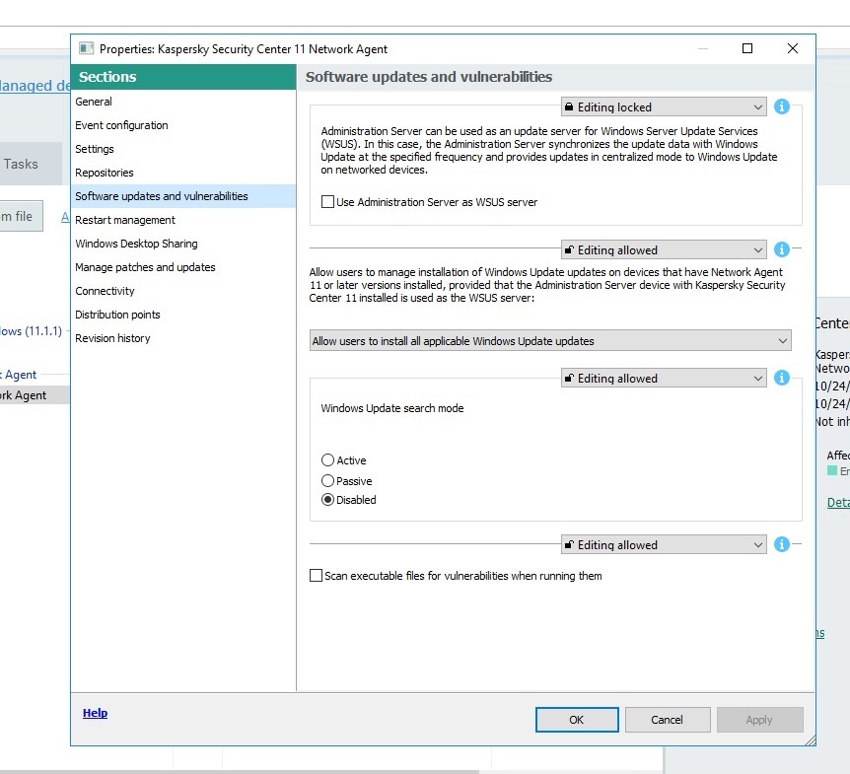Image resolution: width=850 pixels, height=774 pixels.
Task: Click info icon beside Editing locked dropdown
Action: point(781,106)
